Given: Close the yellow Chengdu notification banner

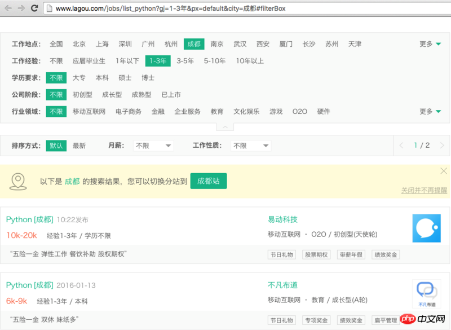Looking at the screenshot, I should click(443, 171).
